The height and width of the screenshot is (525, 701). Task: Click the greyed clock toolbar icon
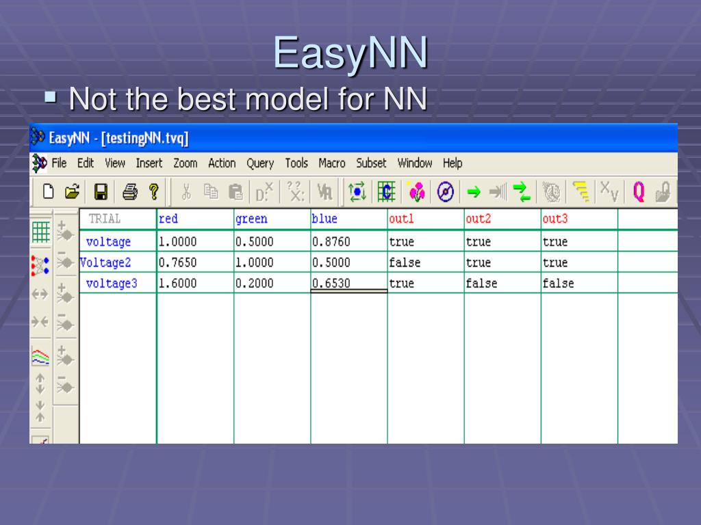tap(552, 192)
